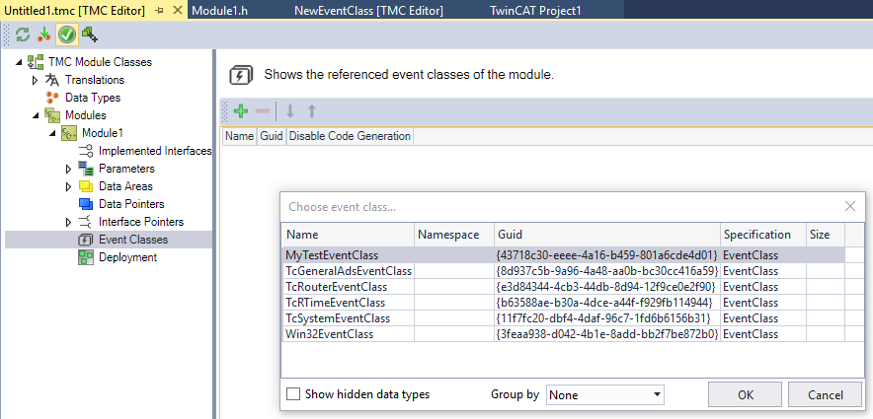Select the Untitled1.tmc TMC Editor tab
The height and width of the screenshot is (419, 873).
[x=75, y=11]
